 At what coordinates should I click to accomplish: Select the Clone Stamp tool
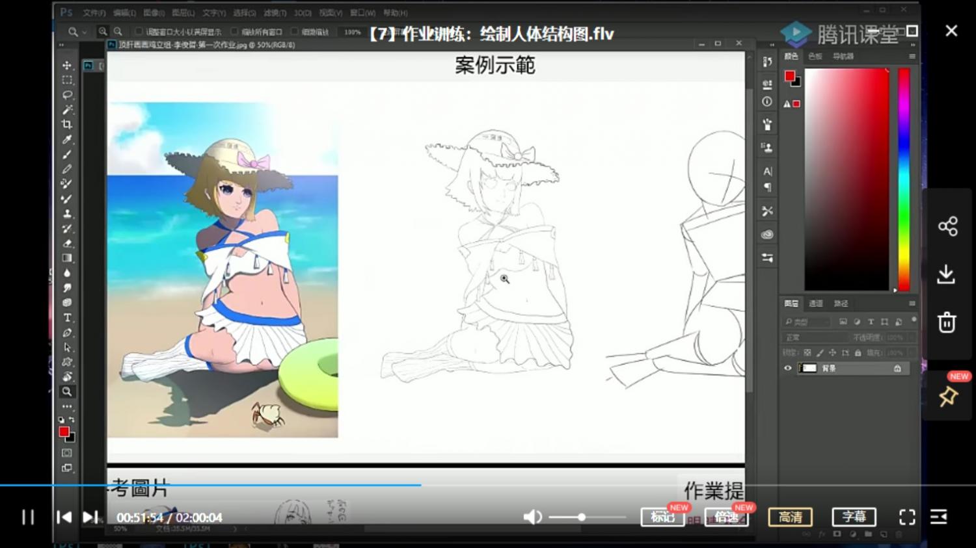tap(67, 214)
